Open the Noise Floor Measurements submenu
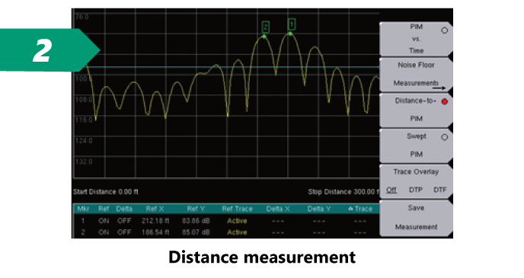The image size is (524, 278). coord(416,75)
